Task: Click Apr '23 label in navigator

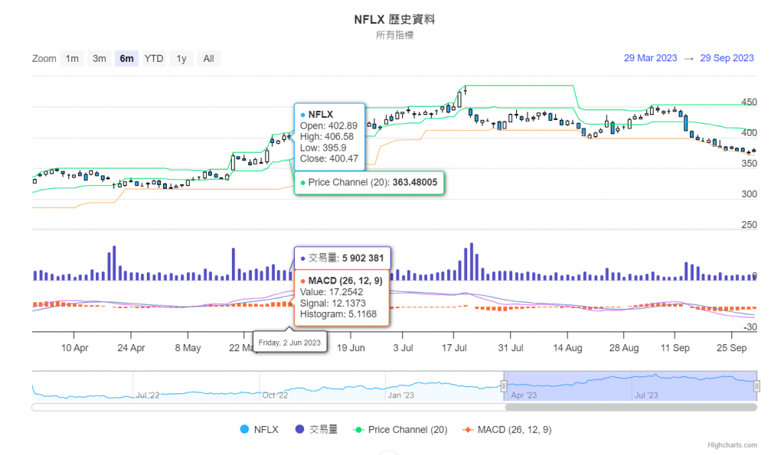Action: click(x=524, y=395)
